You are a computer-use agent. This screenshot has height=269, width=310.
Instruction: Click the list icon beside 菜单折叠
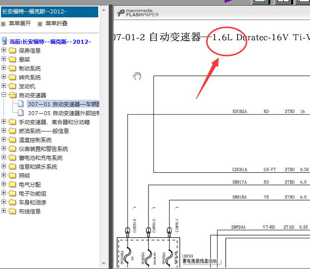40,24
